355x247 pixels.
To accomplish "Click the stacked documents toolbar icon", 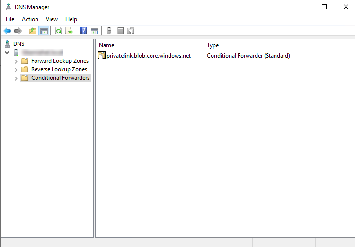I will click(131, 31).
